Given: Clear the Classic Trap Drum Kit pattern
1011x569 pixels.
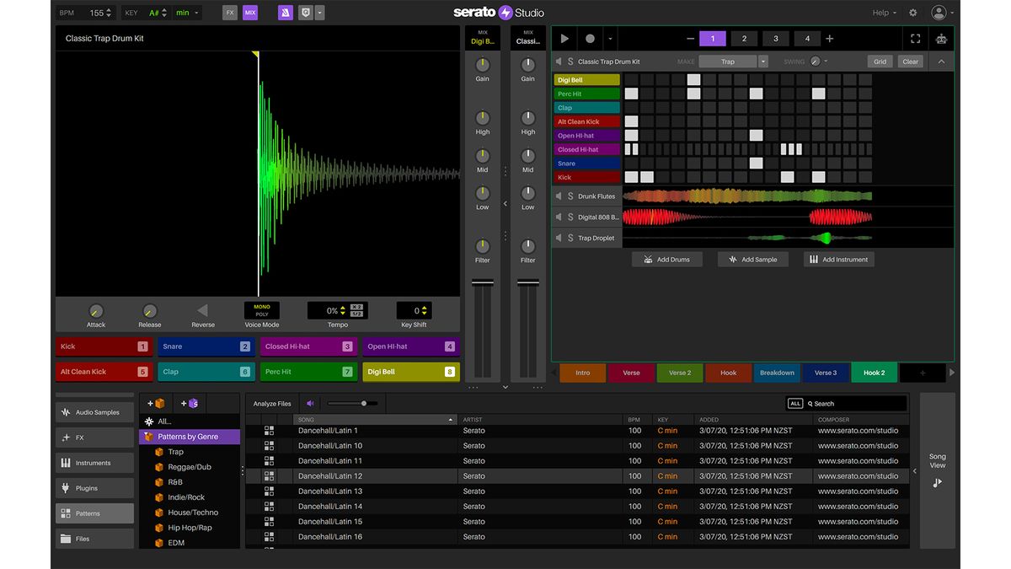Looking at the screenshot, I should point(910,61).
